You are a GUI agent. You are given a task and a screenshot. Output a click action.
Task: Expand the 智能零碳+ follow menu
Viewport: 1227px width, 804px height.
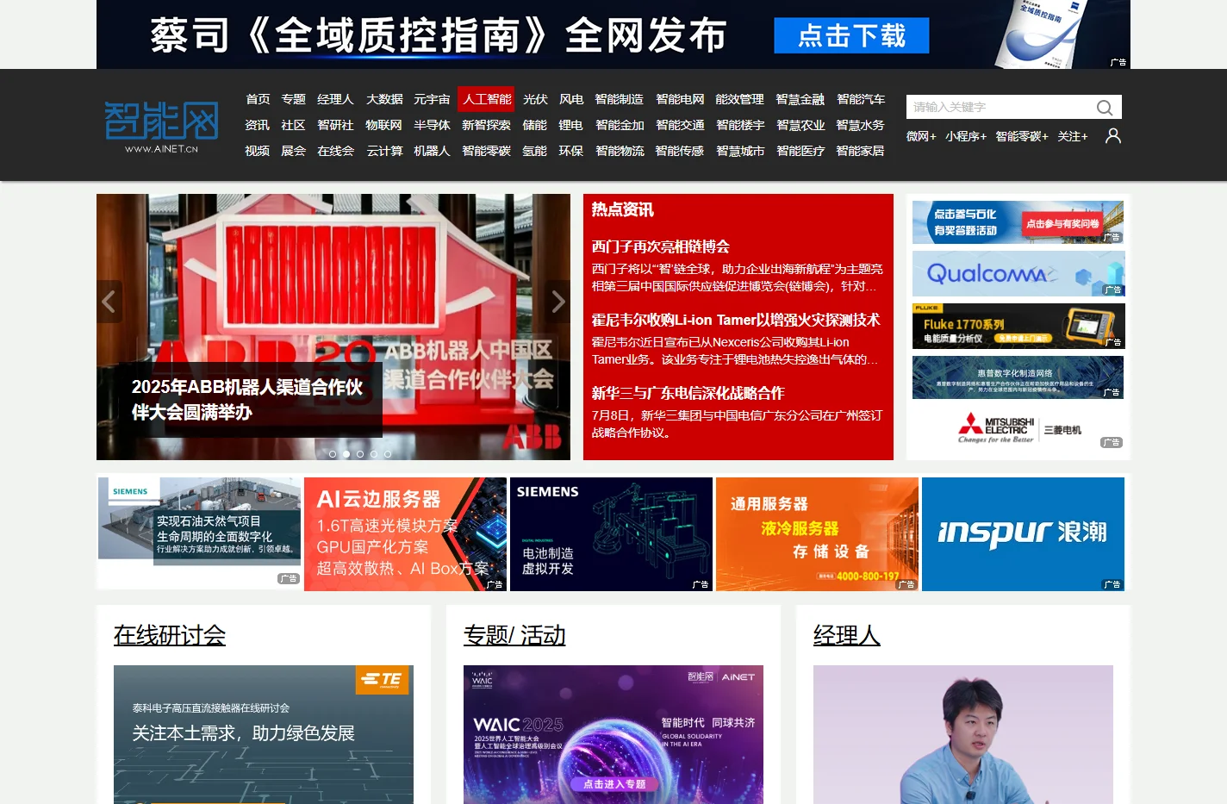coord(1022,136)
